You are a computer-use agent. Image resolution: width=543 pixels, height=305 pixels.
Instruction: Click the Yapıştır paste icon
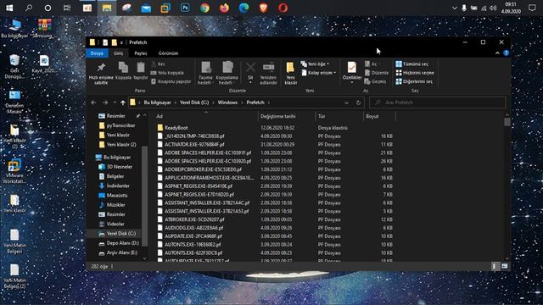(x=141, y=71)
